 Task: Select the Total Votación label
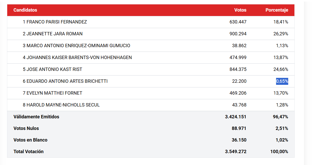pyautogui.click(x=28, y=152)
